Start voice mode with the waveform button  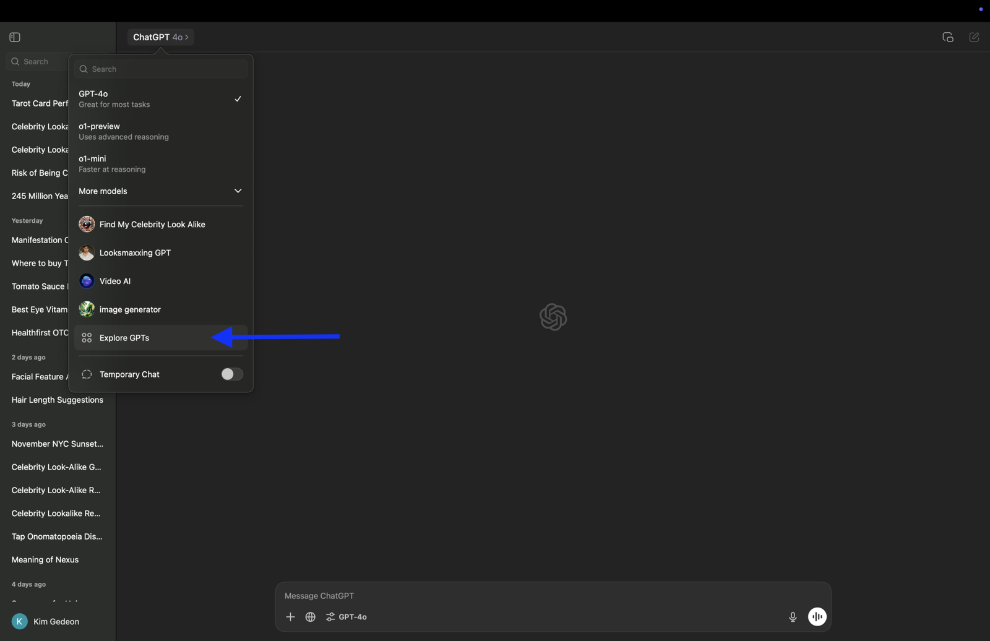(817, 617)
